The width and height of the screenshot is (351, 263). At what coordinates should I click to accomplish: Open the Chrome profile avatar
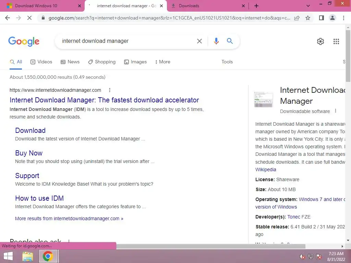(332, 18)
